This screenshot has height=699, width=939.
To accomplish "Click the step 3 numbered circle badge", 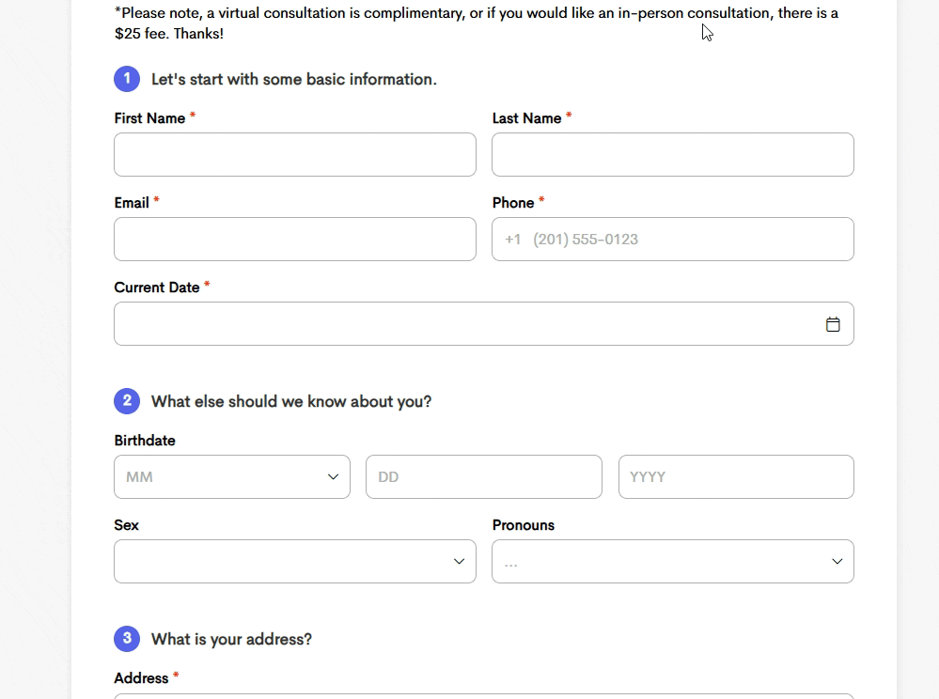I will (127, 639).
